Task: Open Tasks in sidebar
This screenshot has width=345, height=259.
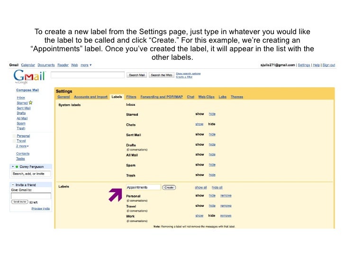Action: (20, 158)
